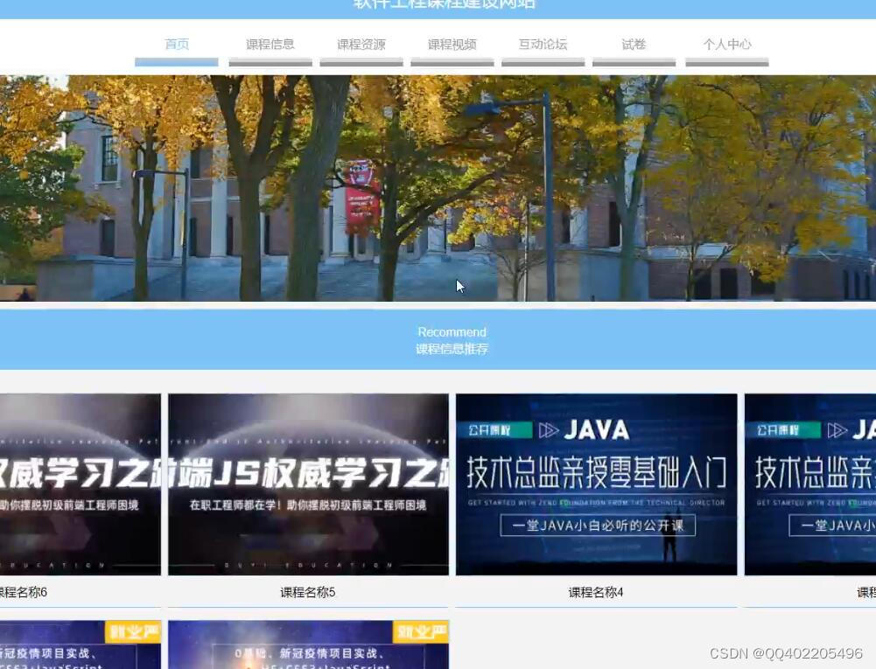Open the JAVA 零基础入门 course thumbnail
The width and height of the screenshot is (876, 669).
coord(596,484)
